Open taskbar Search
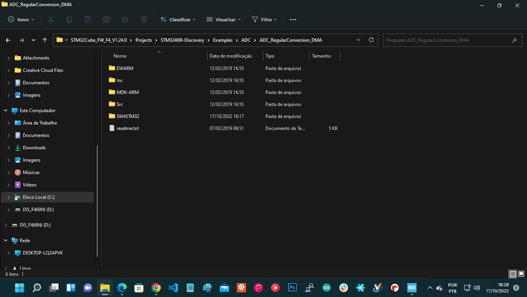527x297 pixels. pyautogui.click(x=36, y=288)
